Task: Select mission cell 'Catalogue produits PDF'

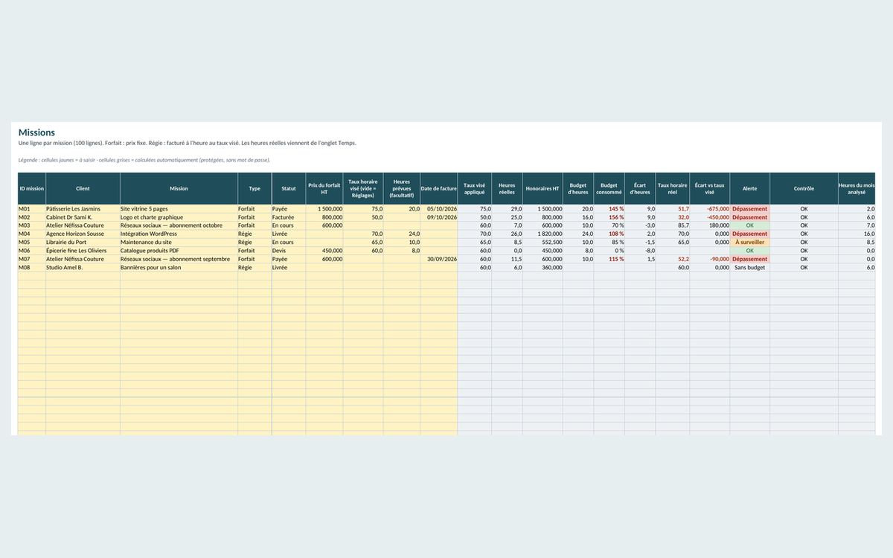Action: point(179,251)
